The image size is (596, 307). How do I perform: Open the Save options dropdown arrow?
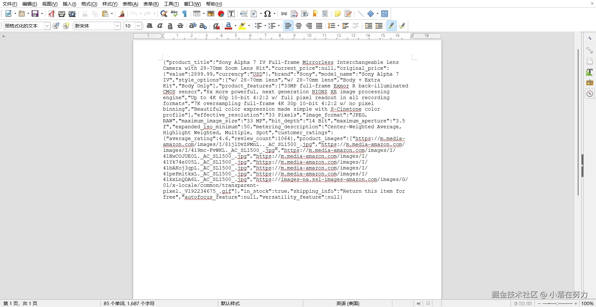(42, 14)
